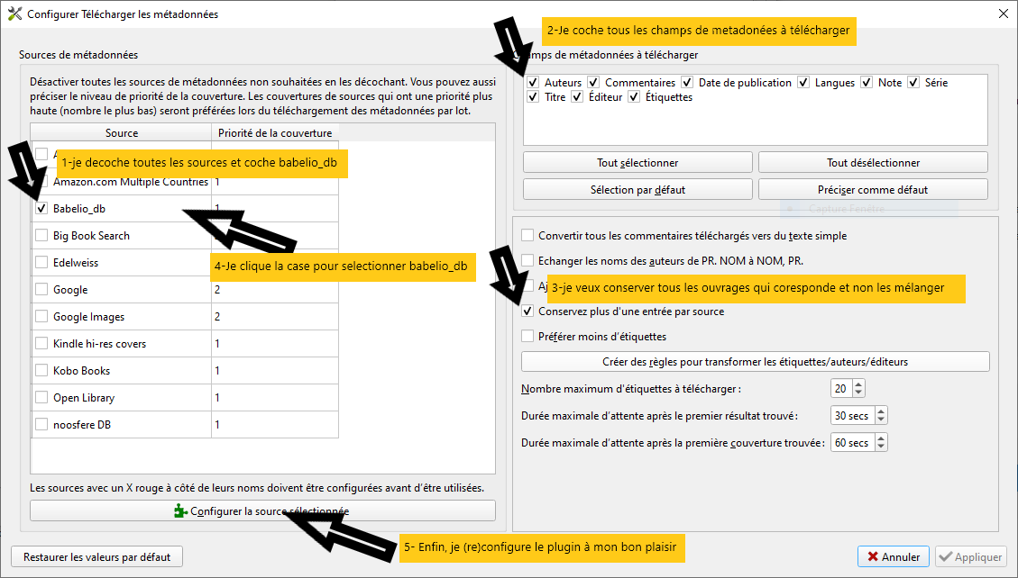Click Restaurer les valeurs par défaut
1018x578 pixels.
pos(96,556)
